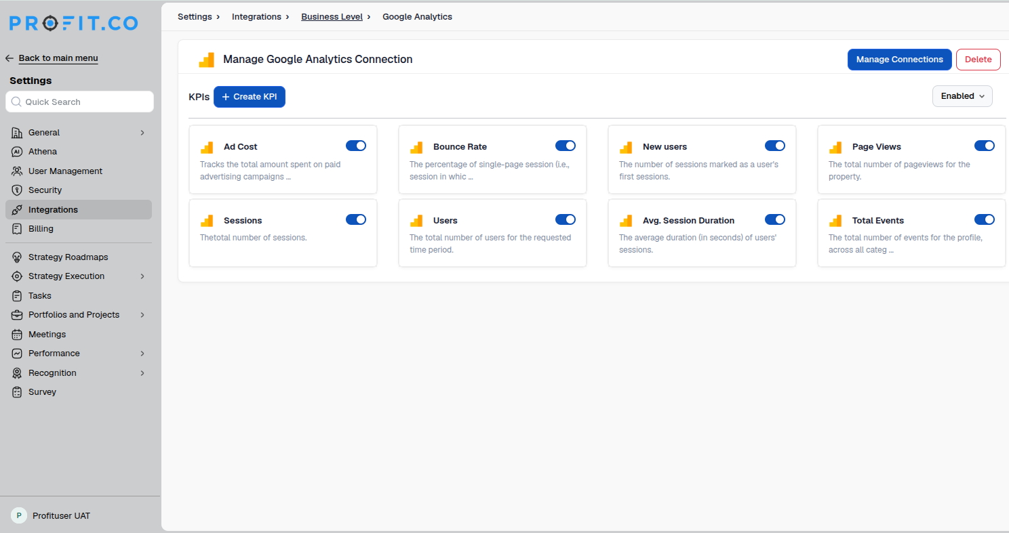Screen dimensions: 1009x533
Task: Expand the Recognition submenu chevron
Action: pyautogui.click(x=142, y=373)
